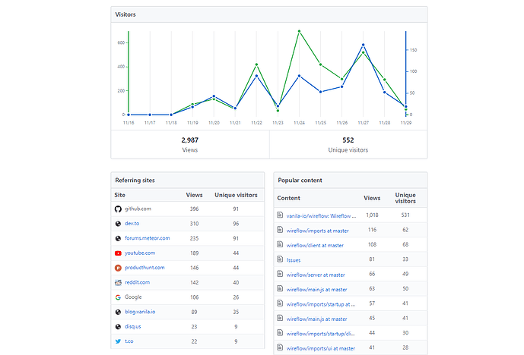Image resolution: width=524 pixels, height=355 pixels.
Task: Open the wireflow/imports/startup/cli... link
Action: pos(320,334)
